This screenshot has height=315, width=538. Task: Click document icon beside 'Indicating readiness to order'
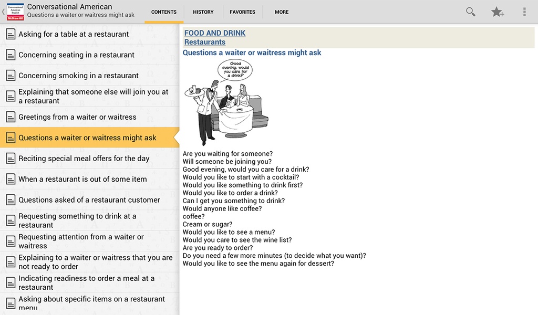click(x=11, y=283)
